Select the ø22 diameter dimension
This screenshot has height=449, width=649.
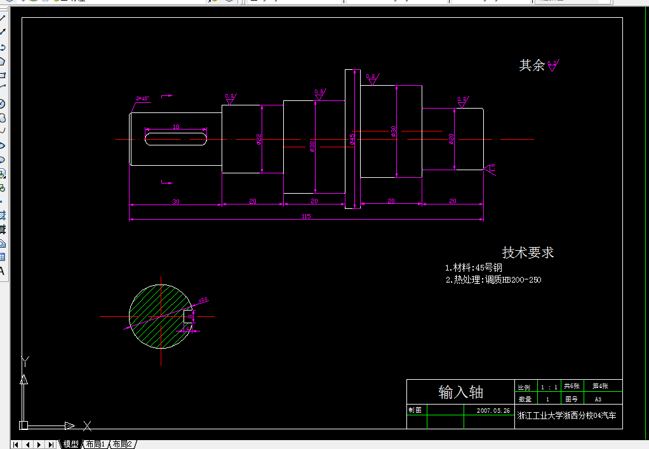258,138
